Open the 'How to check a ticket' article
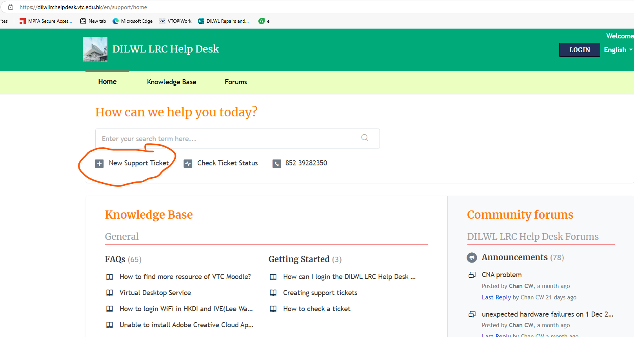This screenshot has height=337, width=634. point(317,309)
